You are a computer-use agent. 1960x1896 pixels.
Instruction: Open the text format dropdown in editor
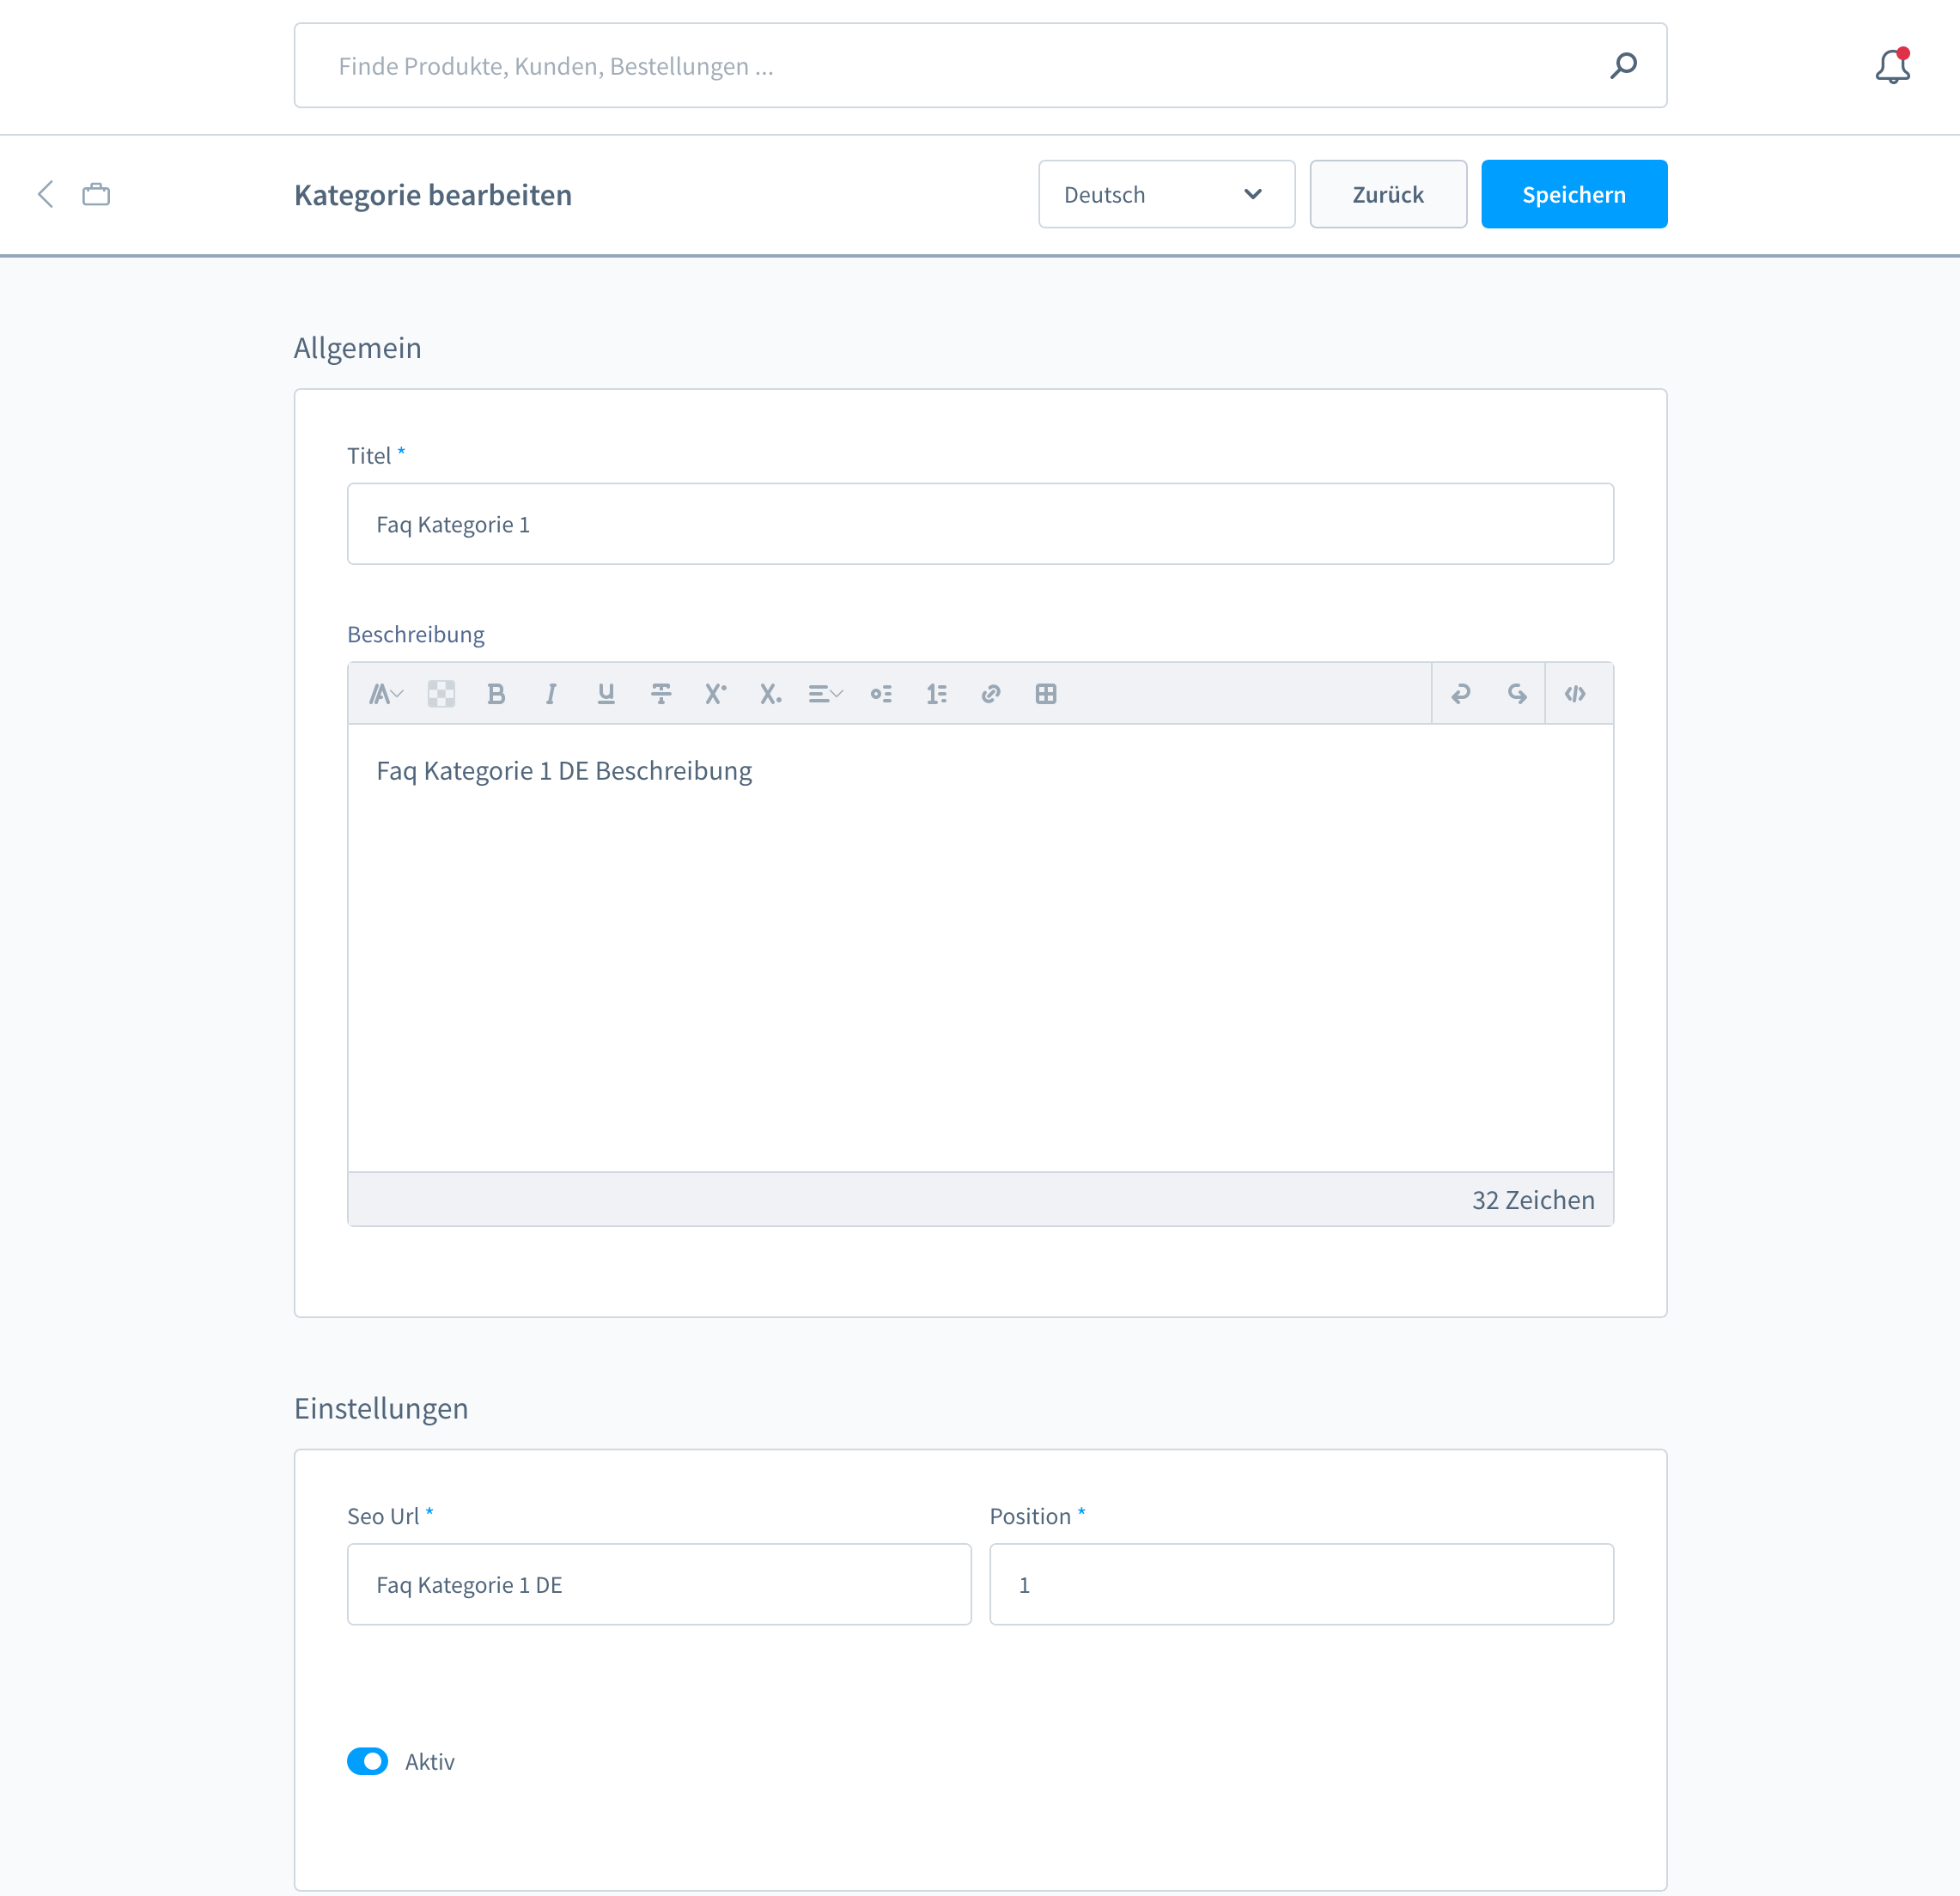pos(386,694)
